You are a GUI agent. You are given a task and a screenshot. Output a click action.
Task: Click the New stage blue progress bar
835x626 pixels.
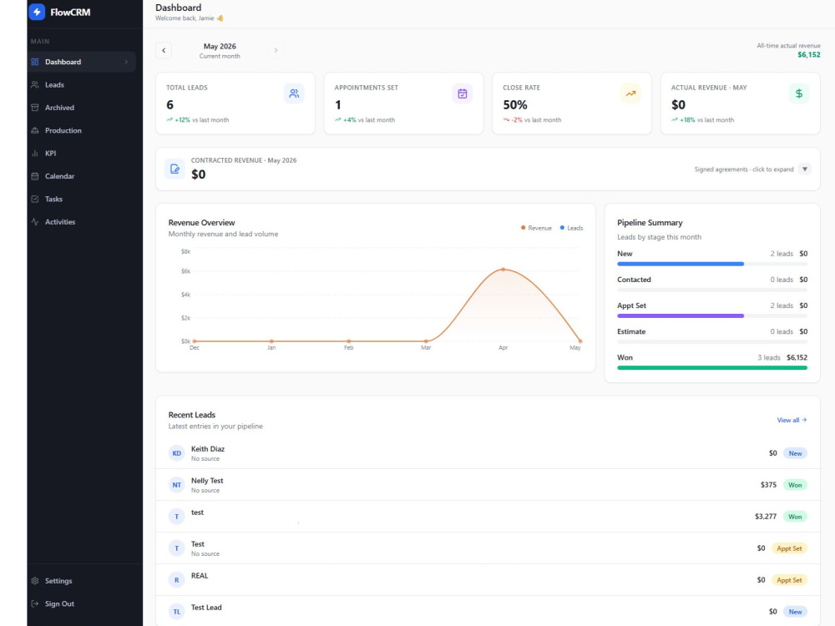coord(680,264)
